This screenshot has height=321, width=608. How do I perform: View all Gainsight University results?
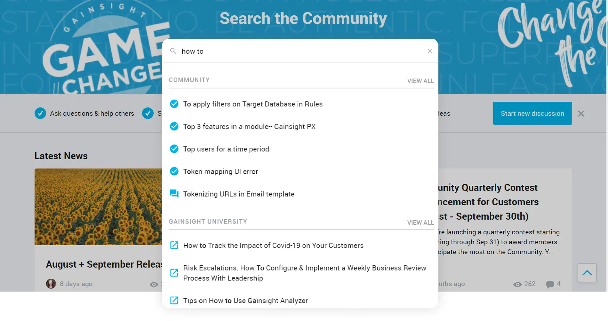420,223
